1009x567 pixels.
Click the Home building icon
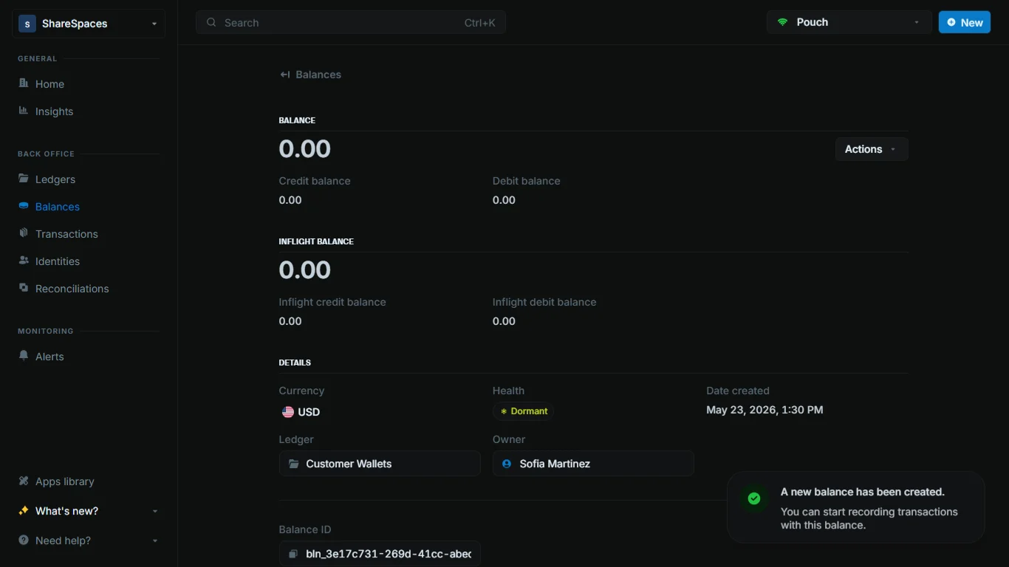coord(24,83)
